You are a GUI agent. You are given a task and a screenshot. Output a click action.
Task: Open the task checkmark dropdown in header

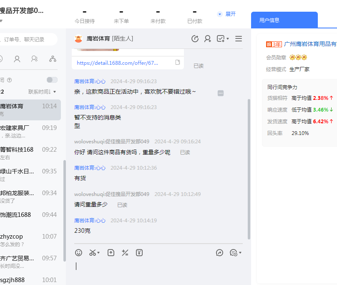tap(223, 39)
